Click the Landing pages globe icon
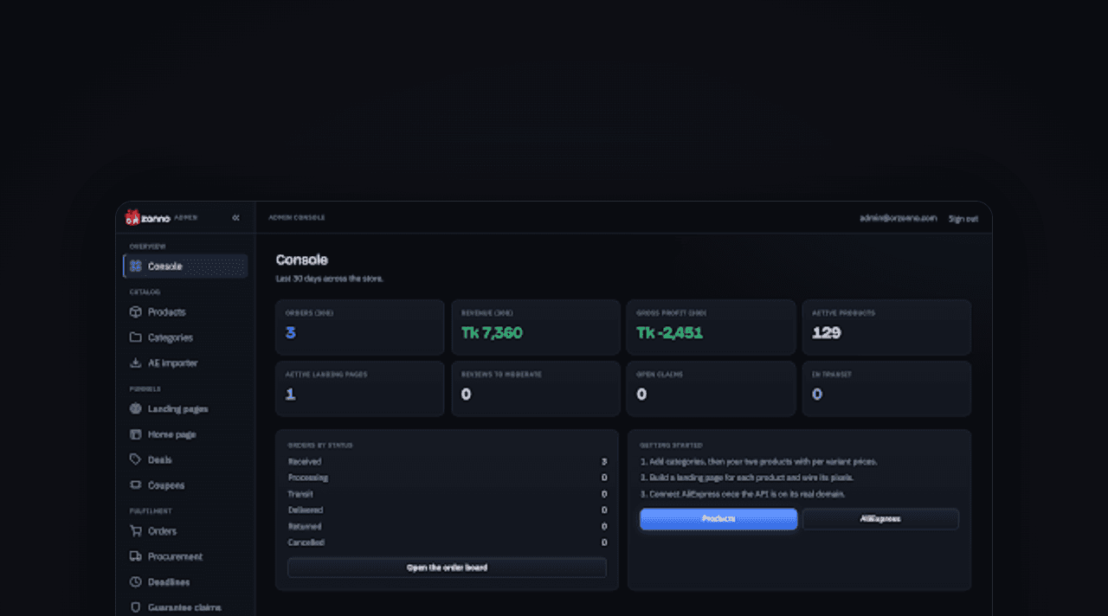The height and width of the screenshot is (616, 1108). coord(136,408)
